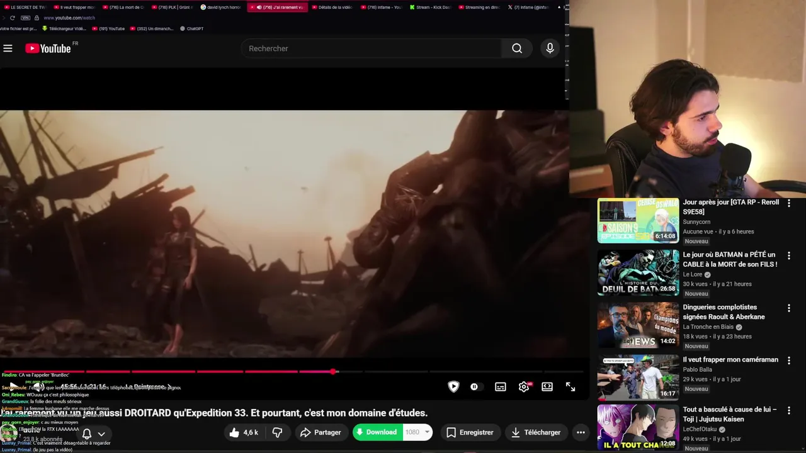Click the www.youtube.com/watch address bar
The width and height of the screenshot is (806, 453).
[x=69, y=18]
